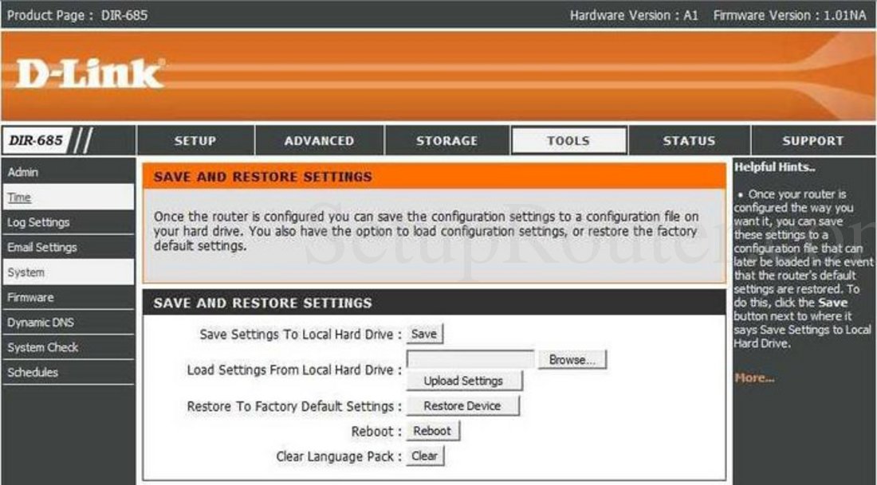Go to the STATUS tab

pyautogui.click(x=689, y=141)
